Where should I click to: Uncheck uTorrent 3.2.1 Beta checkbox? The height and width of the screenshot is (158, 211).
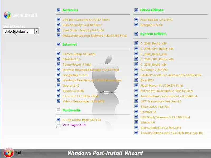coord(58,96)
